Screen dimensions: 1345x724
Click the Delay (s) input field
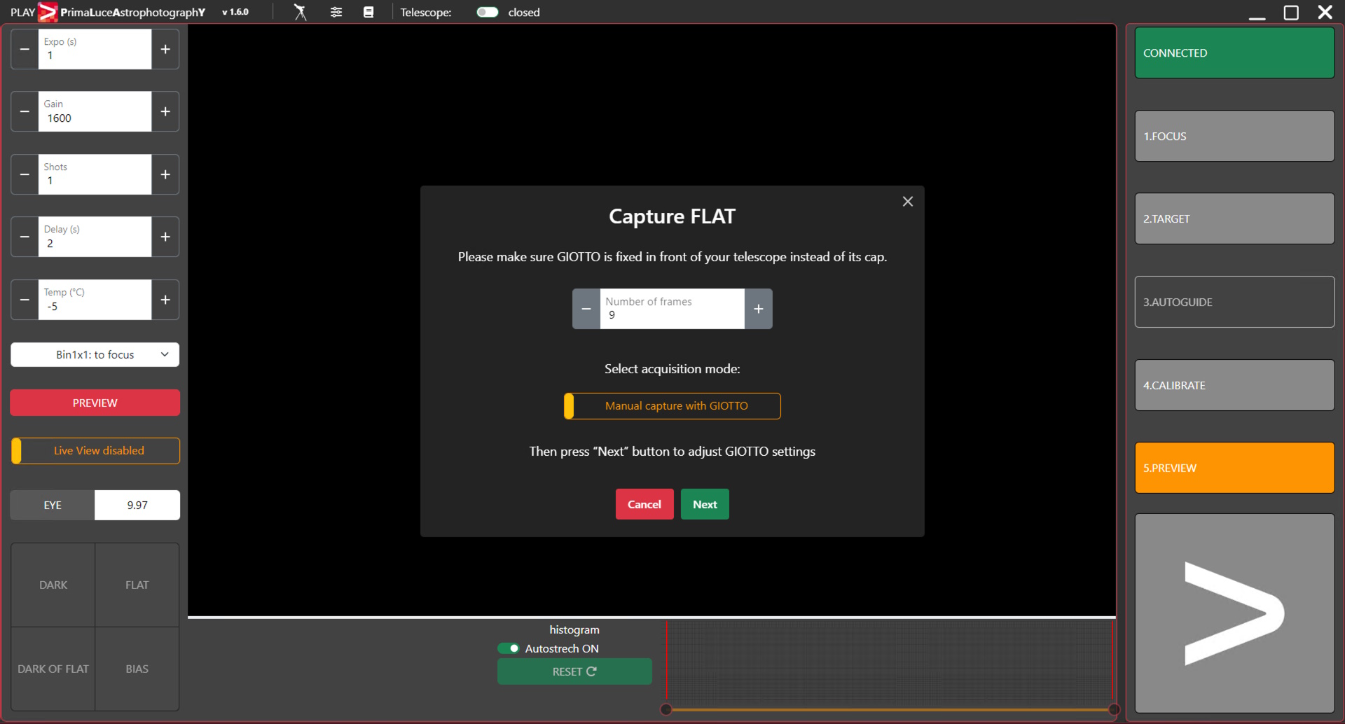point(95,237)
